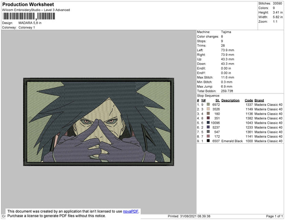
Task: Select the Emerald Black swatch for stop 9
Action: 209,141
